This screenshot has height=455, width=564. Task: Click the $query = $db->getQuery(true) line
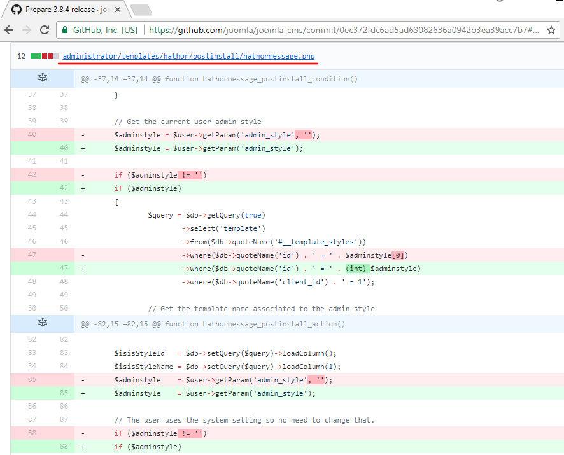tap(206, 216)
